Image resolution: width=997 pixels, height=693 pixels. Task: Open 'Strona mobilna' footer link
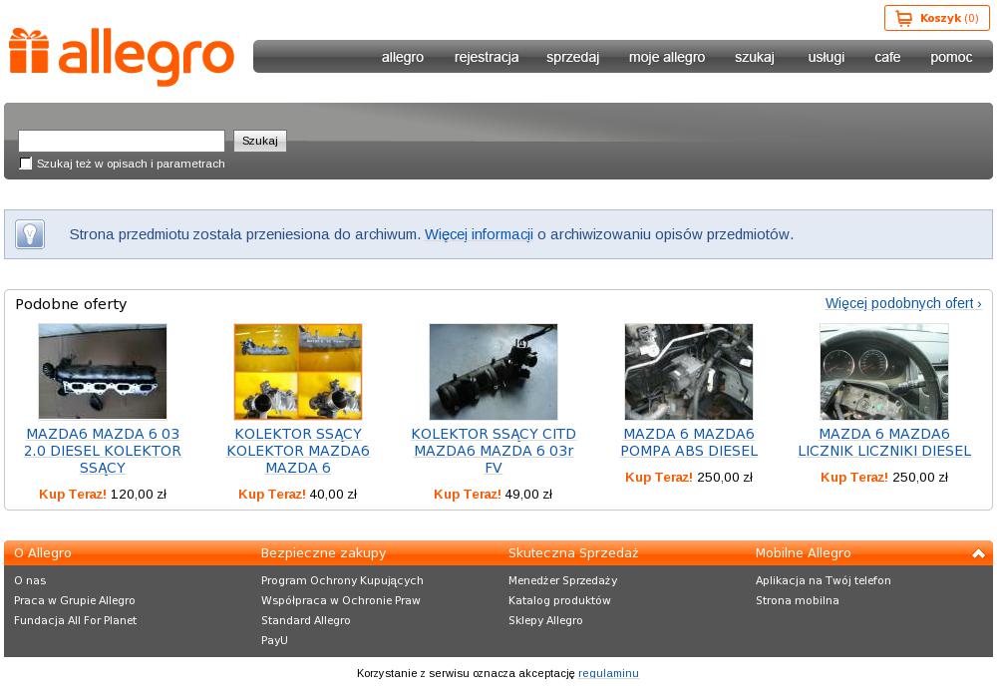coord(798,600)
